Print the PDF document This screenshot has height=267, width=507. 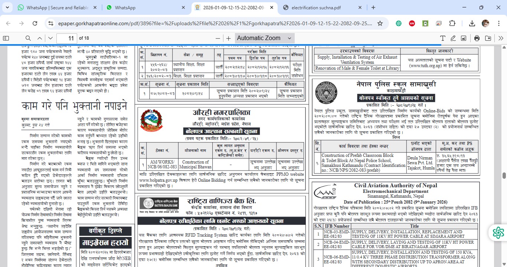(477, 38)
